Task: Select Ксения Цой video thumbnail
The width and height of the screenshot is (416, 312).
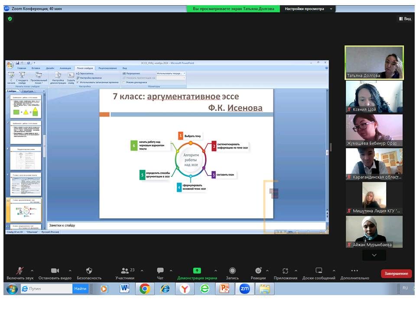Action: pyautogui.click(x=374, y=96)
